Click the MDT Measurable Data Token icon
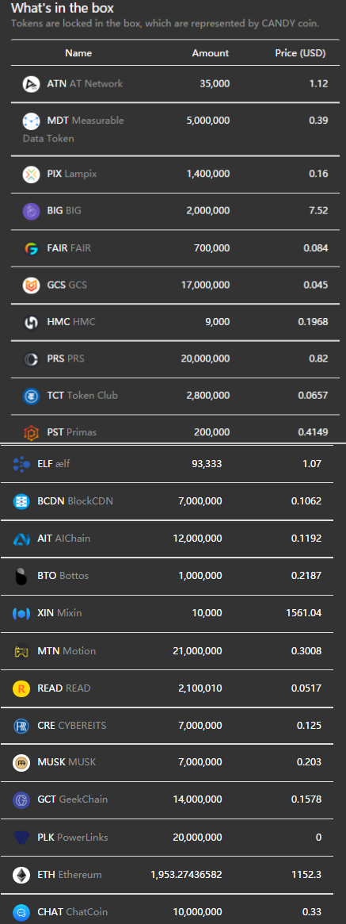This screenshot has width=346, height=924. pyautogui.click(x=31, y=121)
